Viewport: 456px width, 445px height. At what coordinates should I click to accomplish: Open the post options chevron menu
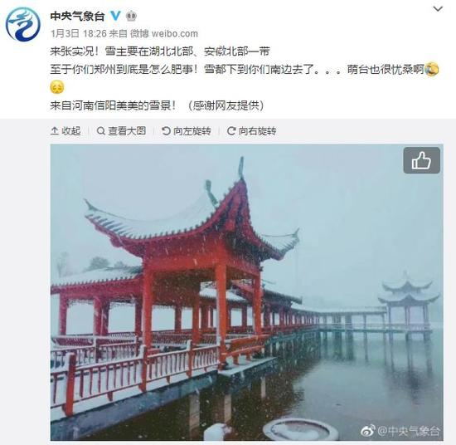pos(438,9)
